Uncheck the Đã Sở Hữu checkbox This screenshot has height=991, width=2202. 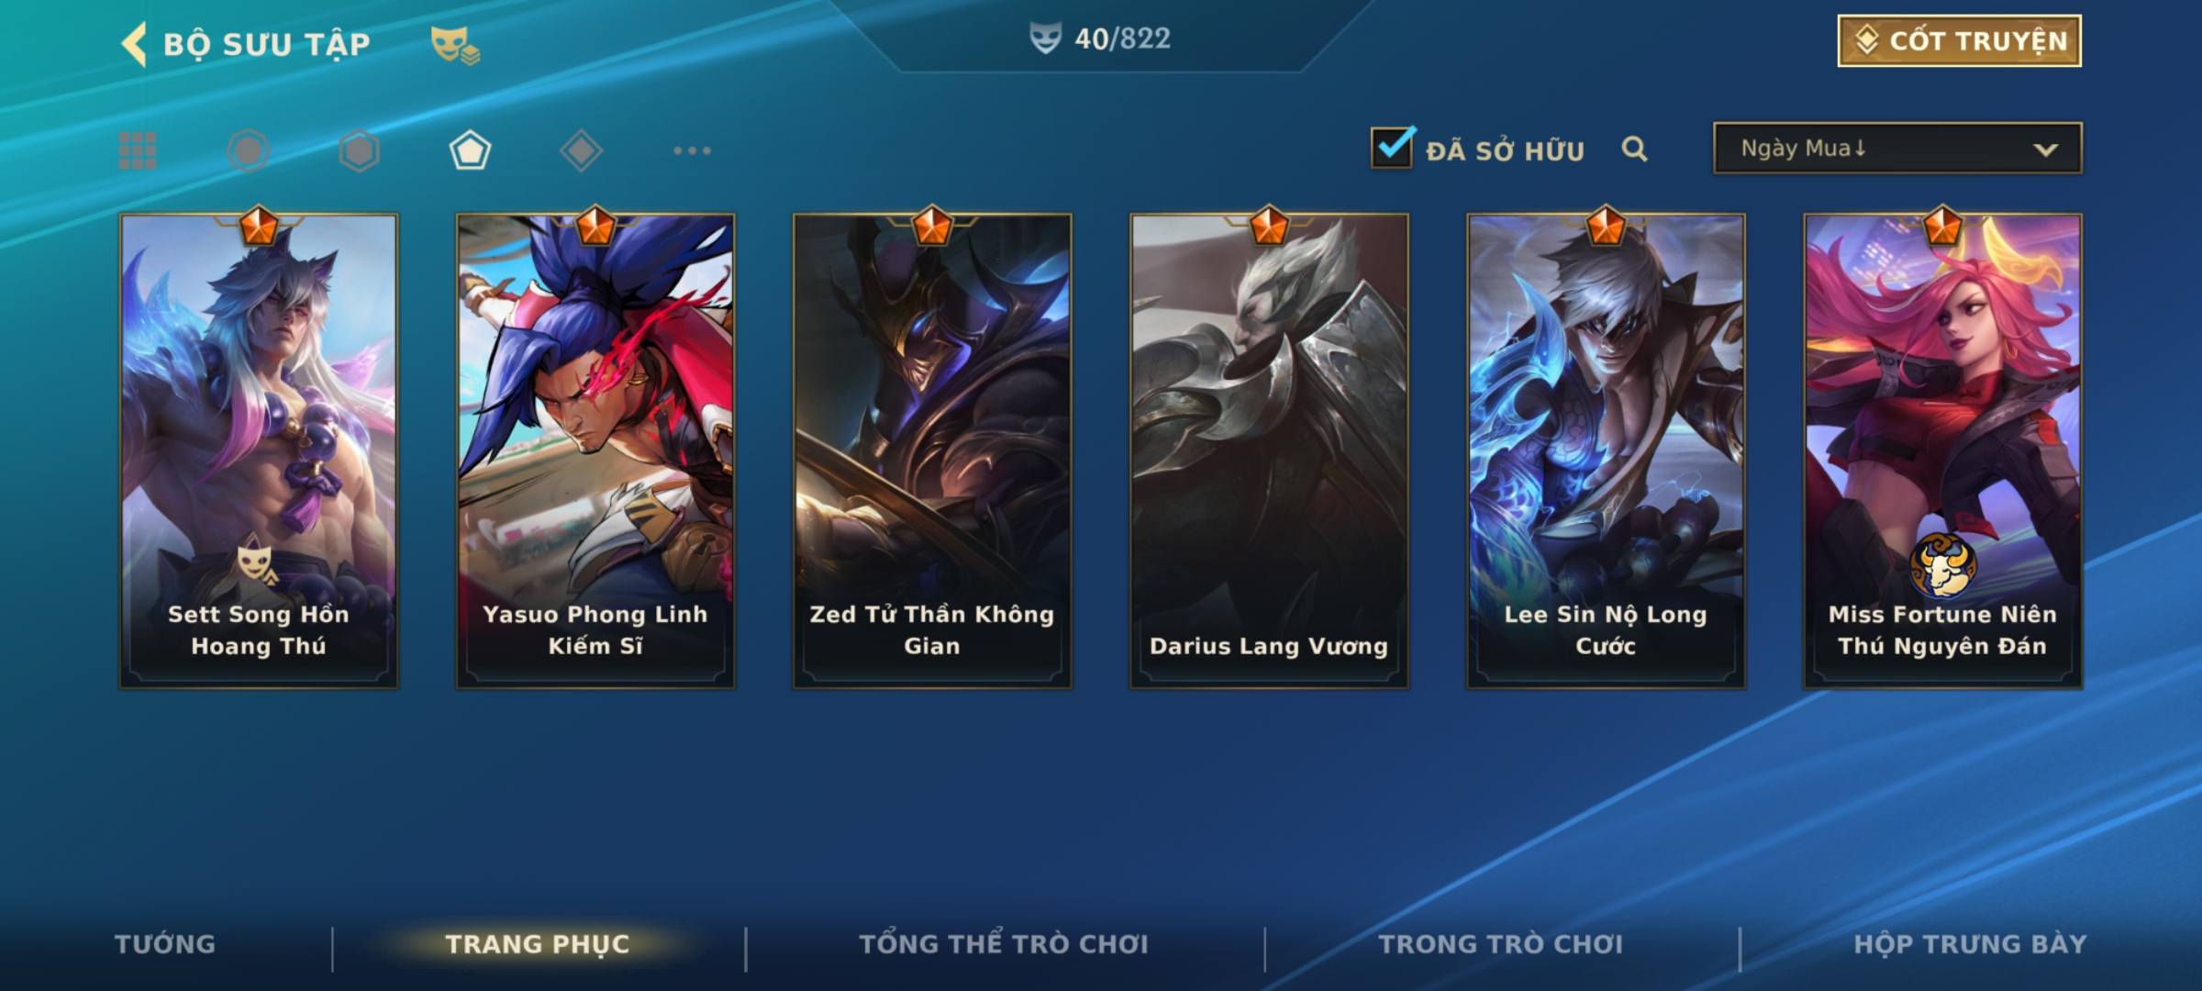tap(1392, 147)
